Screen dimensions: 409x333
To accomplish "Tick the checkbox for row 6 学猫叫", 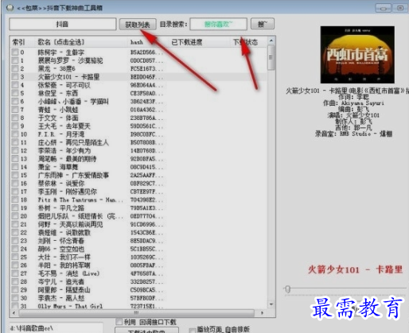I will pos(15,102).
